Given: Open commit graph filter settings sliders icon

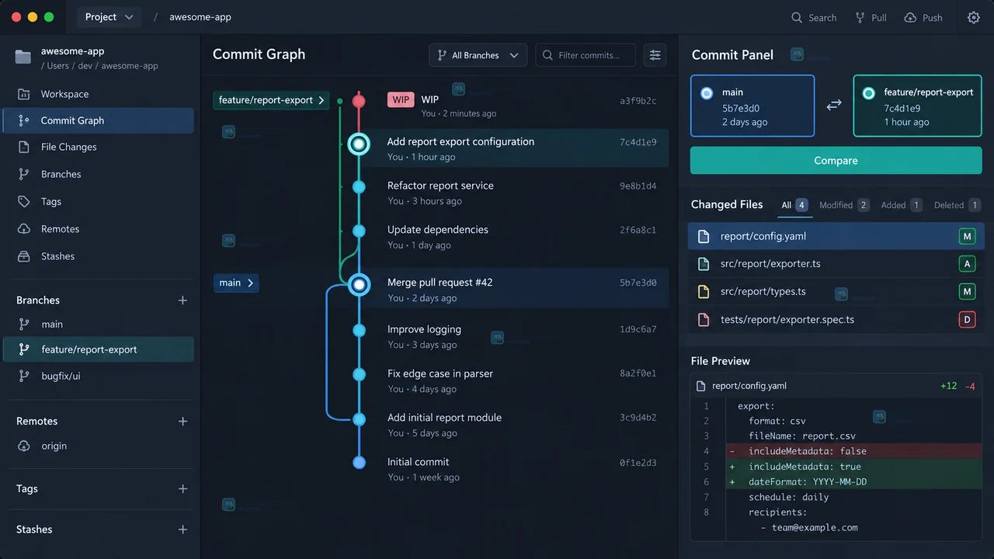Looking at the screenshot, I should (x=655, y=55).
